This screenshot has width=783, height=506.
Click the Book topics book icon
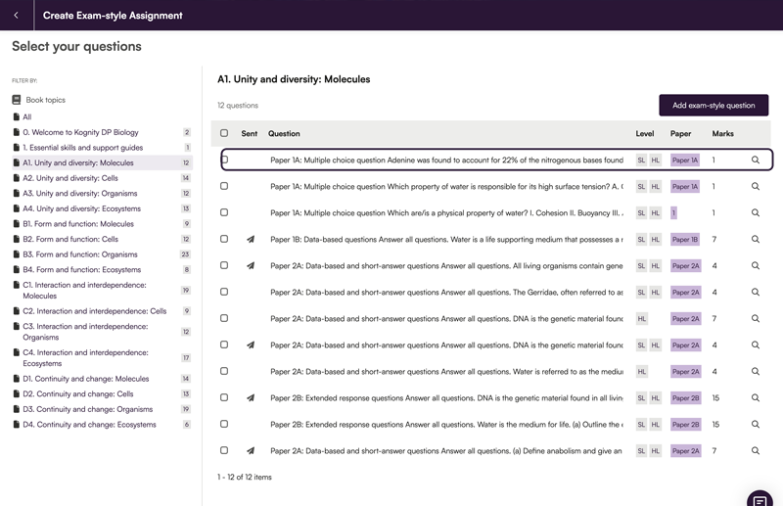tap(17, 100)
